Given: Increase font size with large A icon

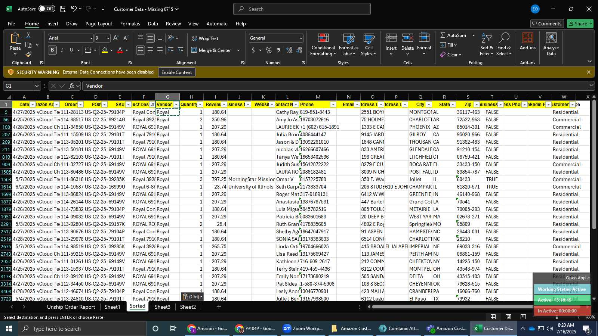Looking at the screenshot, I should pos(116,38).
